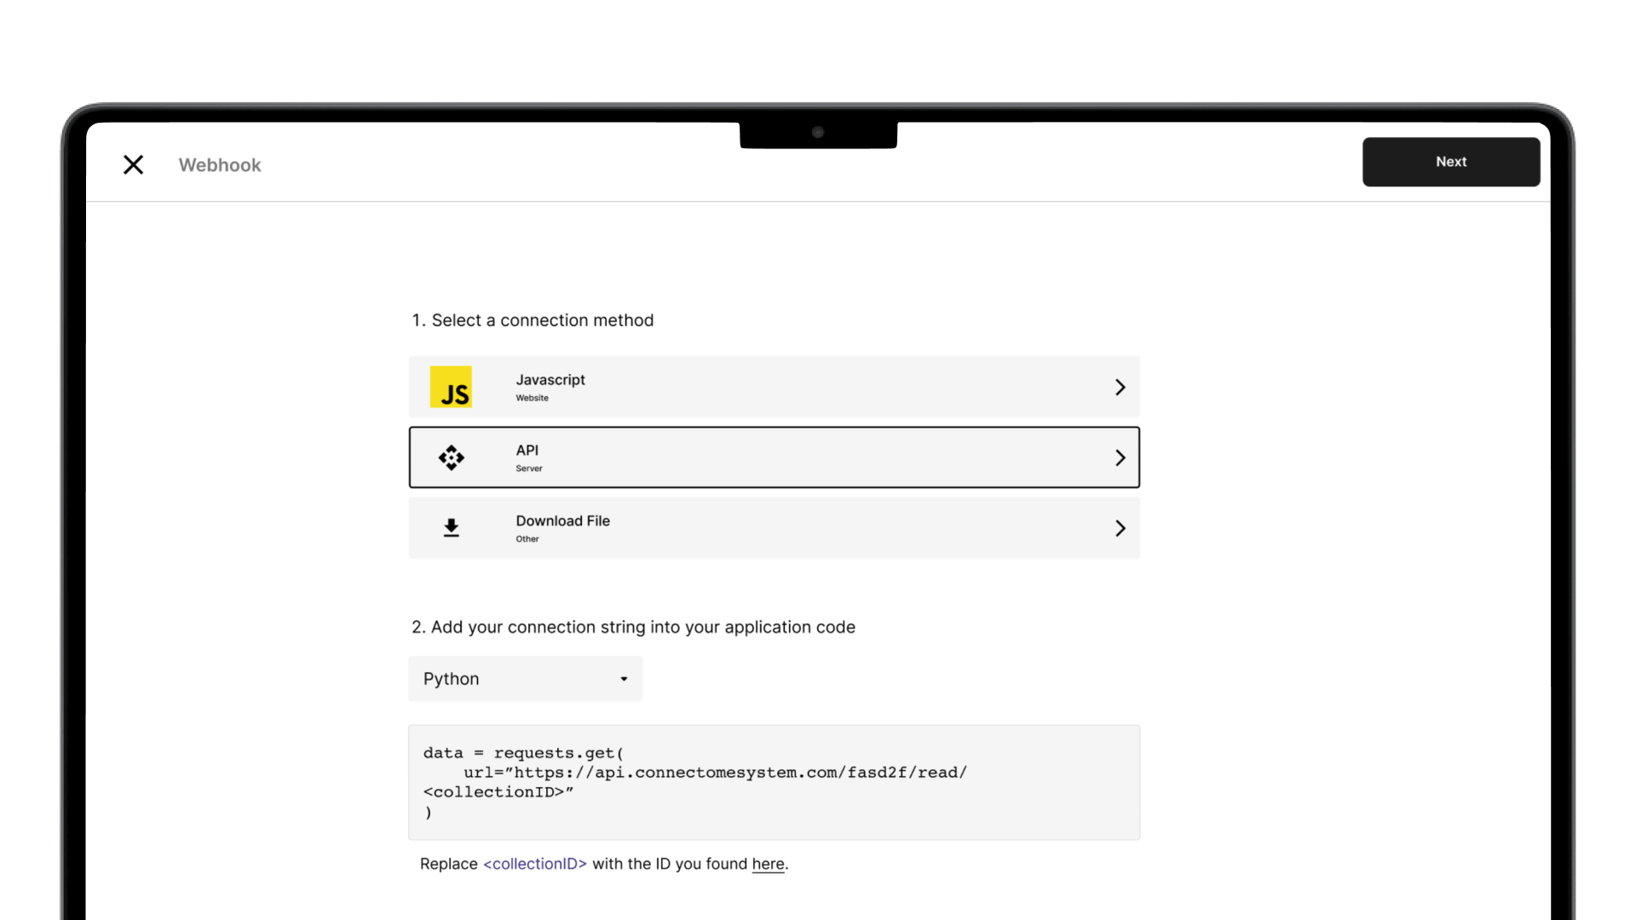Click the Python dropdown arrow
The width and height of the screenshot is (1636, 920).
tap(623, 679)
